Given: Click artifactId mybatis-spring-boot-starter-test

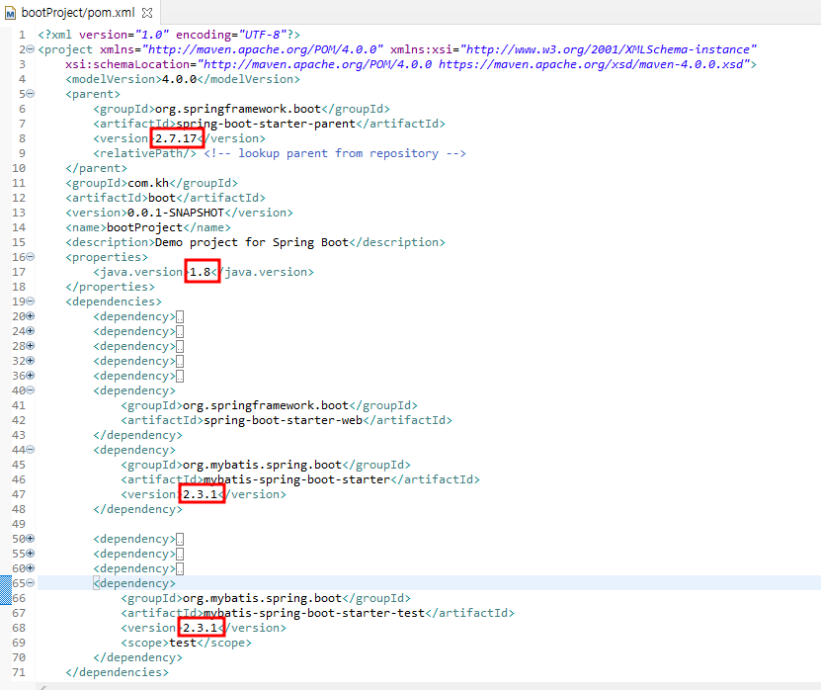Looking at the screenshot, I should (314, 613).
